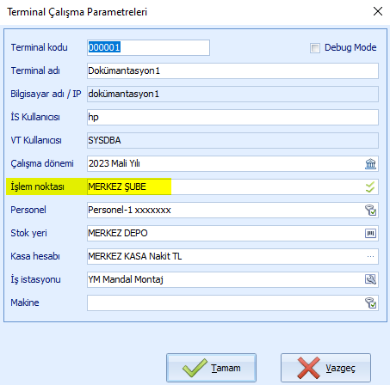Click the workstation search icon in İş istasyonu
Image resolution: width=390 pixels, height=385 pixels.
click(370, 279)
